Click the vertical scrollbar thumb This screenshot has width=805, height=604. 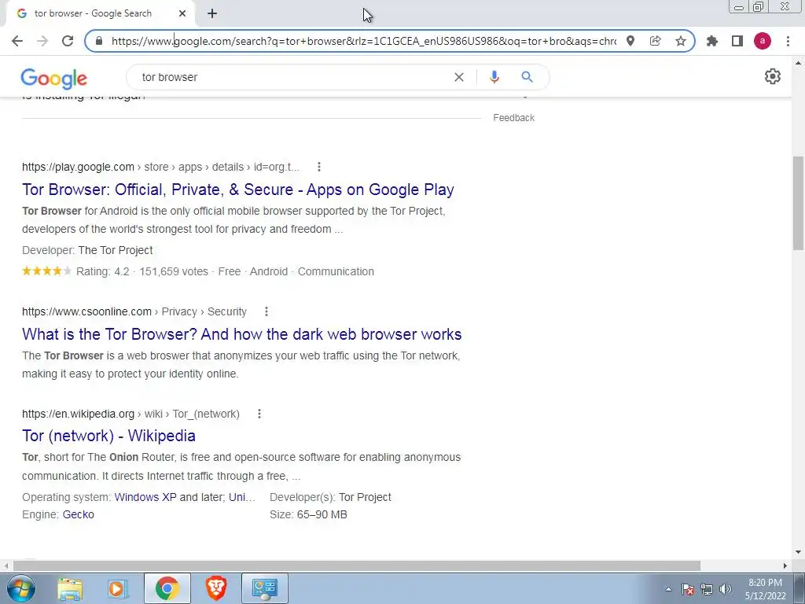[799, 202]
